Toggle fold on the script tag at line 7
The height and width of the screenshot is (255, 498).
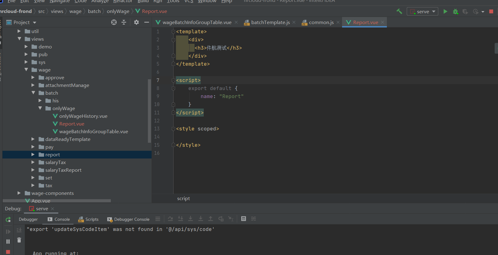(173, 80)
